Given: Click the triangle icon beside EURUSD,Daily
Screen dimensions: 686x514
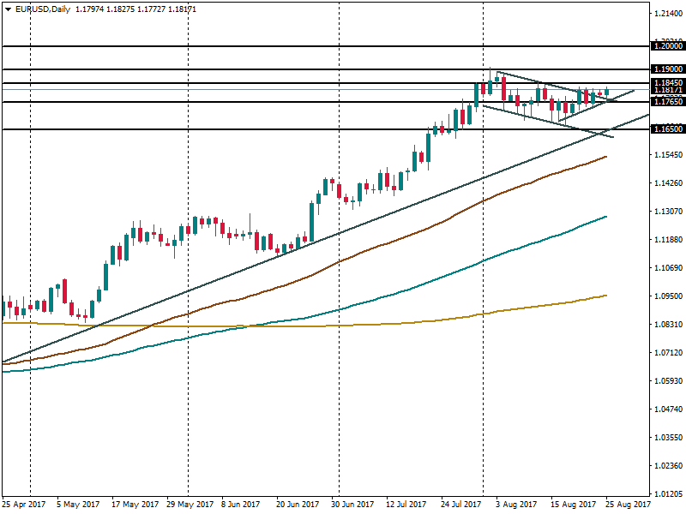Looking at the screenshot, I should (8, 9).
